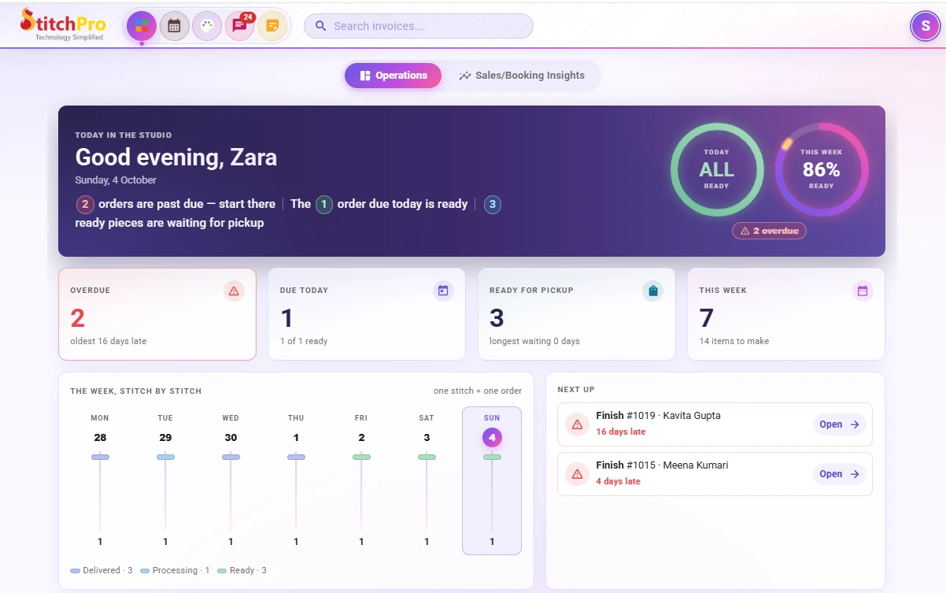This screenshot has width=946, height=593.
Task: Click "oldest 16 days late" text
Action: (x=109, y=341)
